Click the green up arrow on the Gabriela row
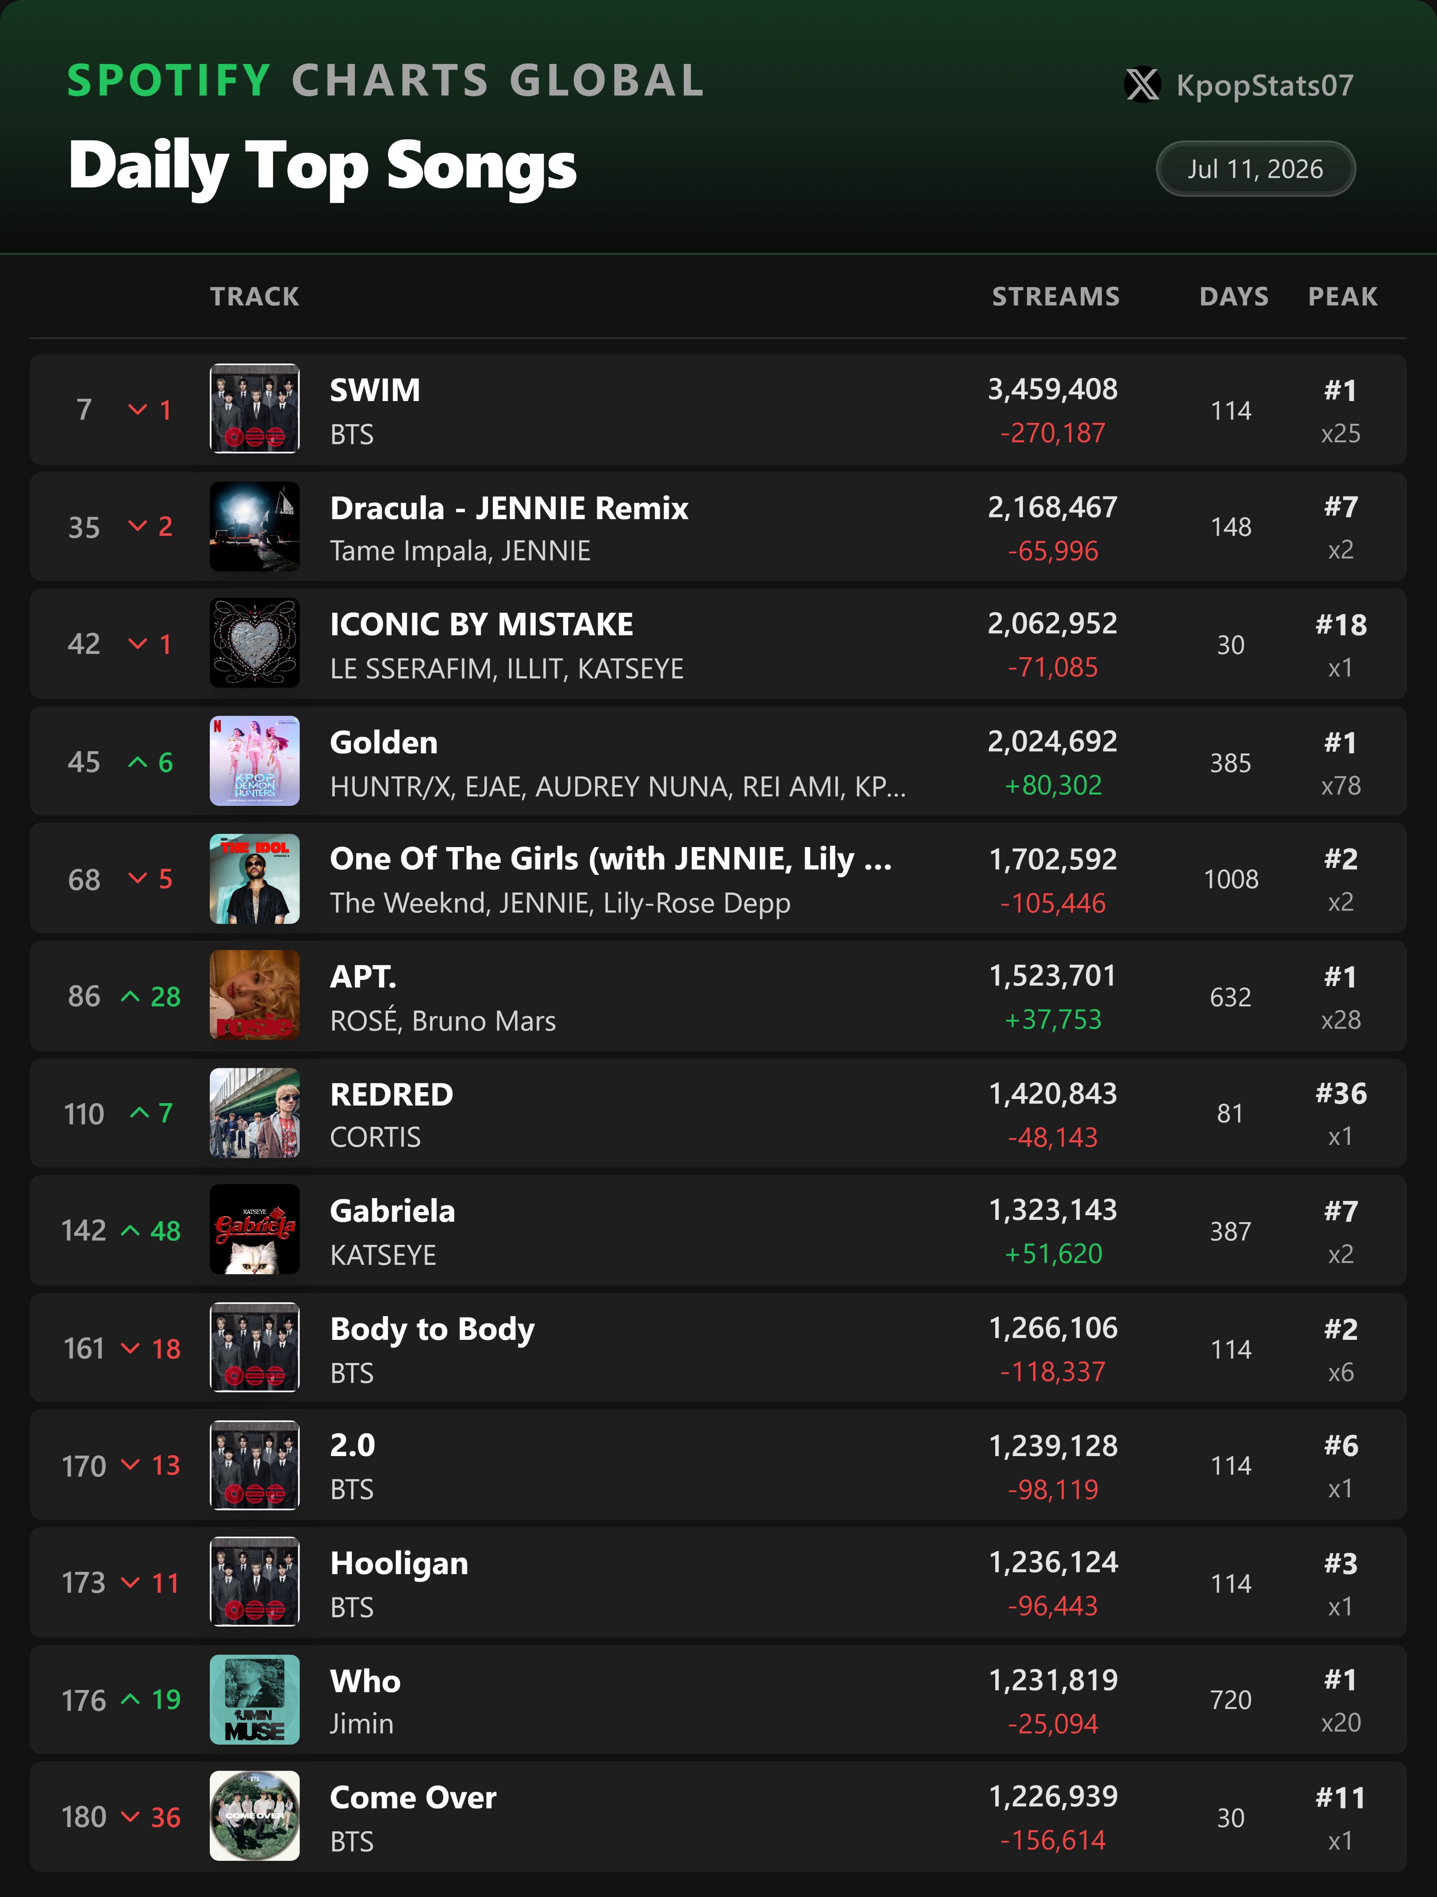 [x=130, y=1231]
